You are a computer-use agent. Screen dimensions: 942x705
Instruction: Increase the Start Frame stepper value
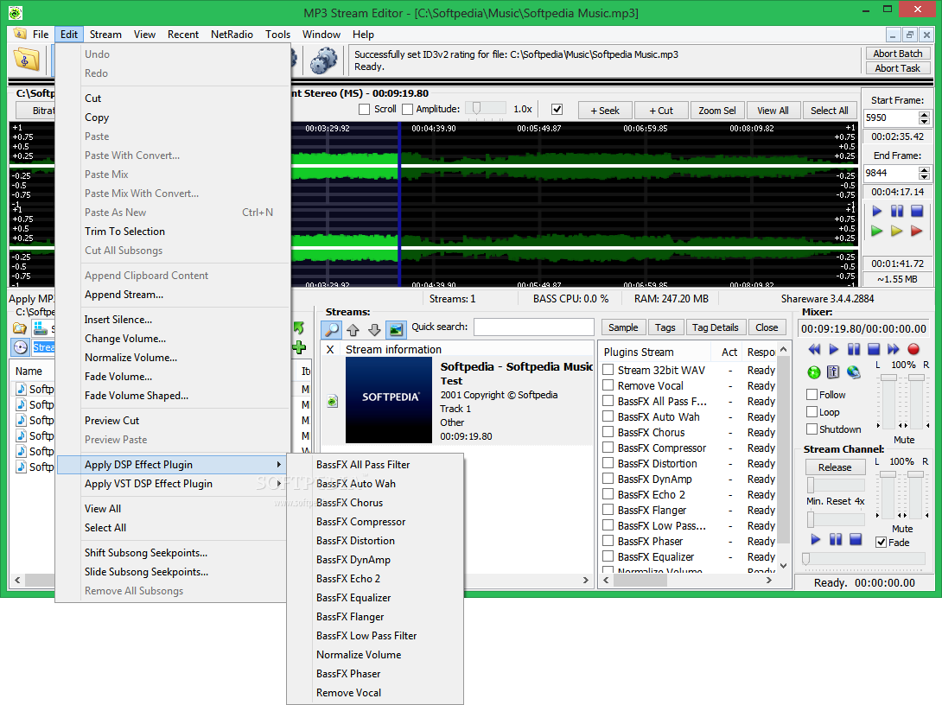click(924, 115)
